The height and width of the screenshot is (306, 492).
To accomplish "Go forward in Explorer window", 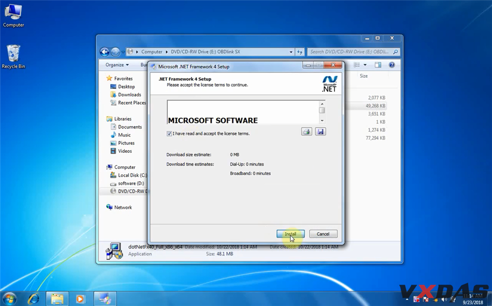I will (x=115, y=52).
